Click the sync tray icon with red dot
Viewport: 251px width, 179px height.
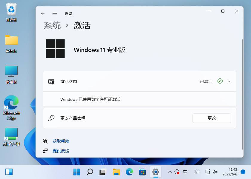point(177,172)
